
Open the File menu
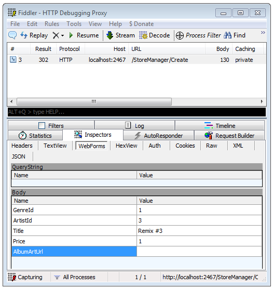(x=15, y=24)
